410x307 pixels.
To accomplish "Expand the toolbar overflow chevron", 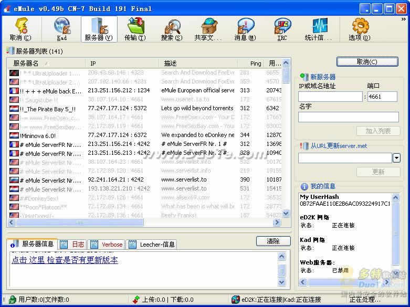I will coord(403,19).
